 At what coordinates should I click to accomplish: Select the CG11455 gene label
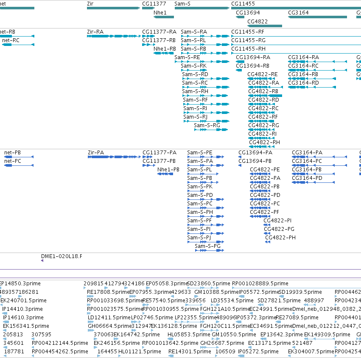(243, 4)
